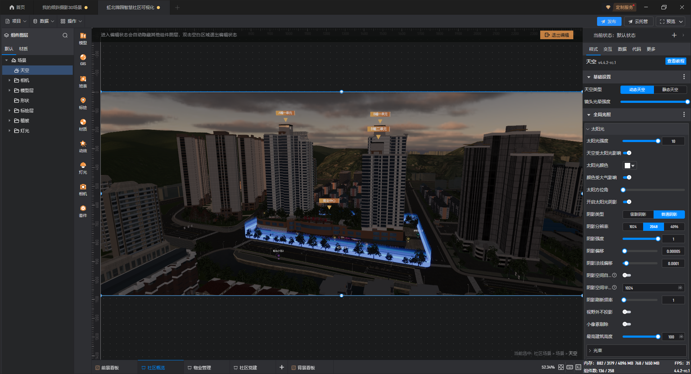This screenshot has width=691, height=374.
Task: Open the 操作 menu
Action: click(x=71, y=21)
